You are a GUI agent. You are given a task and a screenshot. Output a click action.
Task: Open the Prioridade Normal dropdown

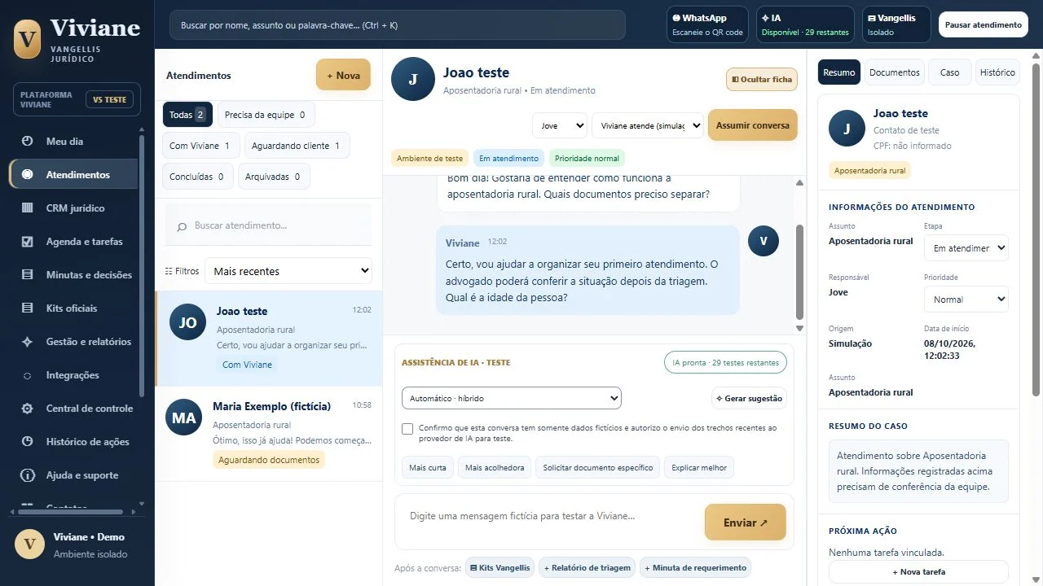pos(966,300)
